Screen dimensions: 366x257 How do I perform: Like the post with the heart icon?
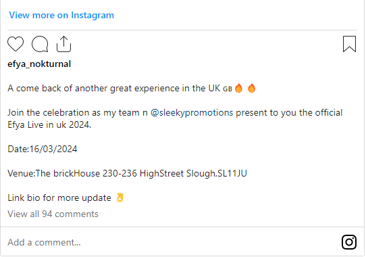(16, 44)
